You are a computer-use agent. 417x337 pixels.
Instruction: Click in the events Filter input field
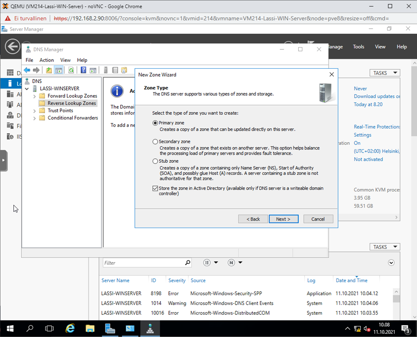[144, 263]
